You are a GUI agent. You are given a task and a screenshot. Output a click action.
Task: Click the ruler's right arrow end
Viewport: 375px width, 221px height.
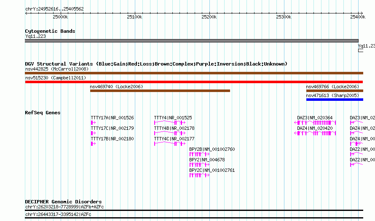[362, 13]
